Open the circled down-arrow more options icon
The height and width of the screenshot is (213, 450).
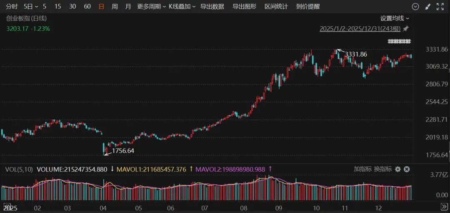(415, 6)
